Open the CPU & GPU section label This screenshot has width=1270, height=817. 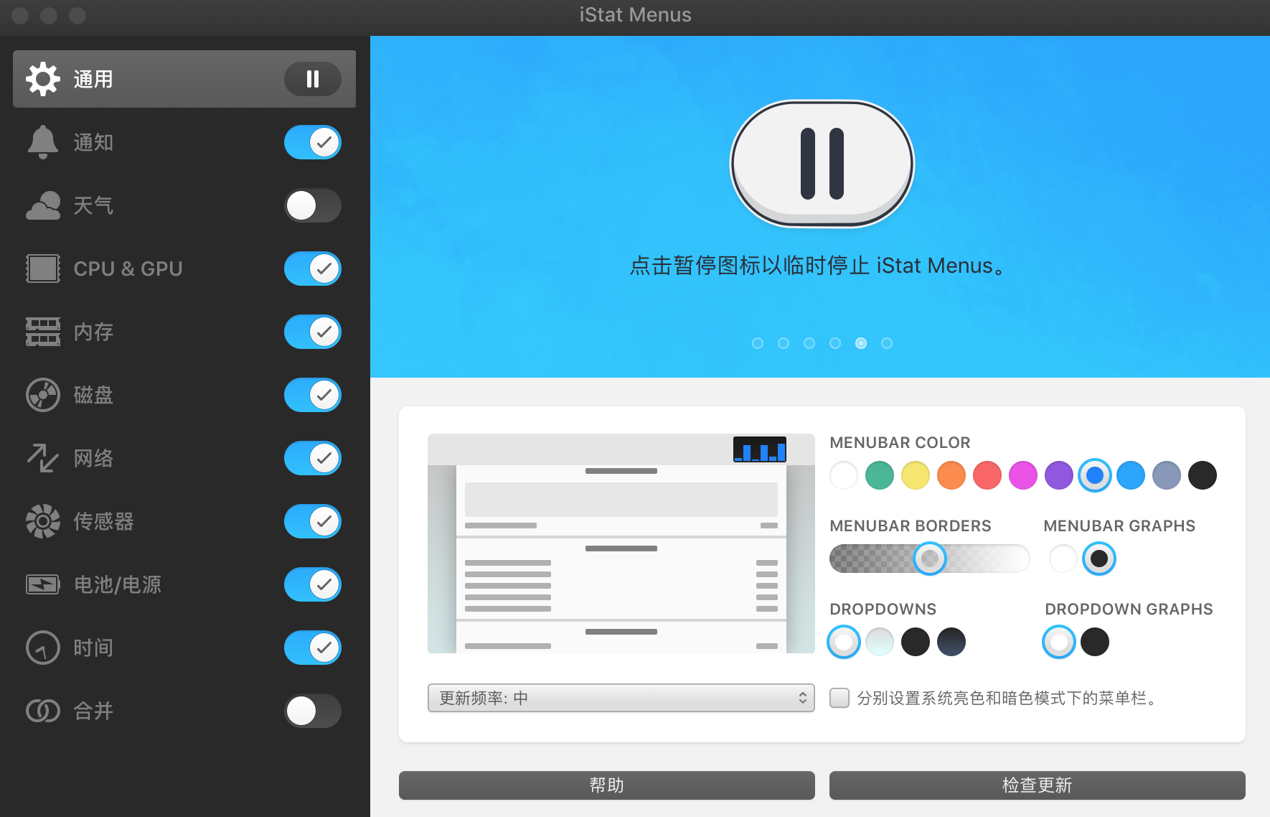[x=128, y=269]
